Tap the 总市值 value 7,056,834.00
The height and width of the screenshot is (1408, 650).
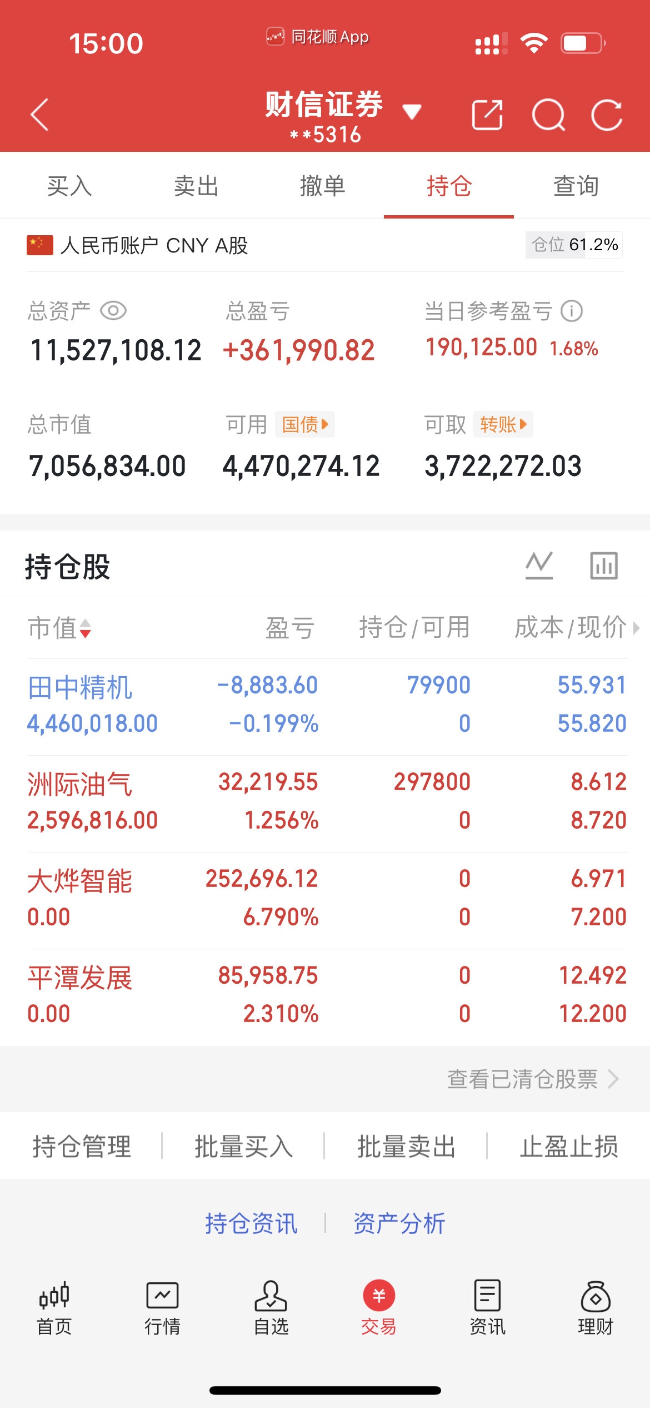click(107, 466)
